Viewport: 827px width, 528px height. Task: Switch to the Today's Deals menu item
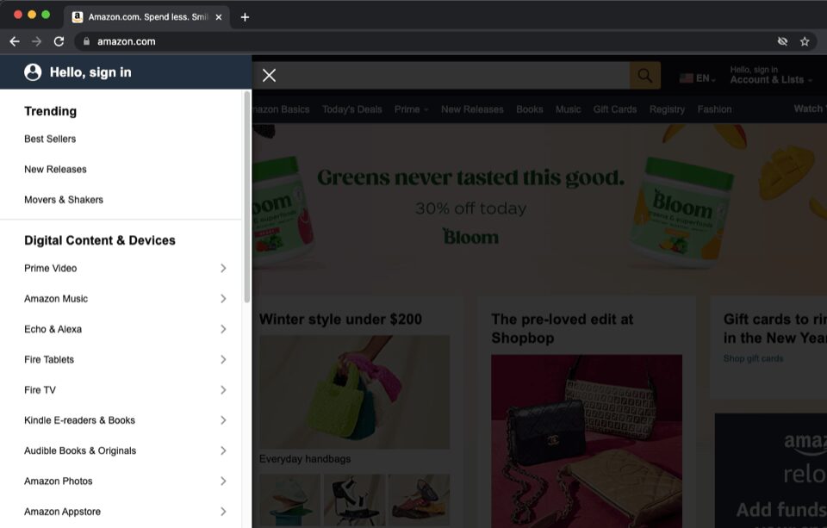(351, 109)
